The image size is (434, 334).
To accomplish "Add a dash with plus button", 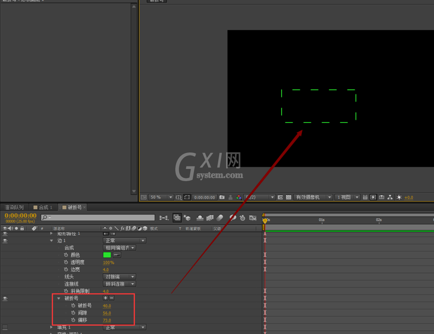I will 105,298.
